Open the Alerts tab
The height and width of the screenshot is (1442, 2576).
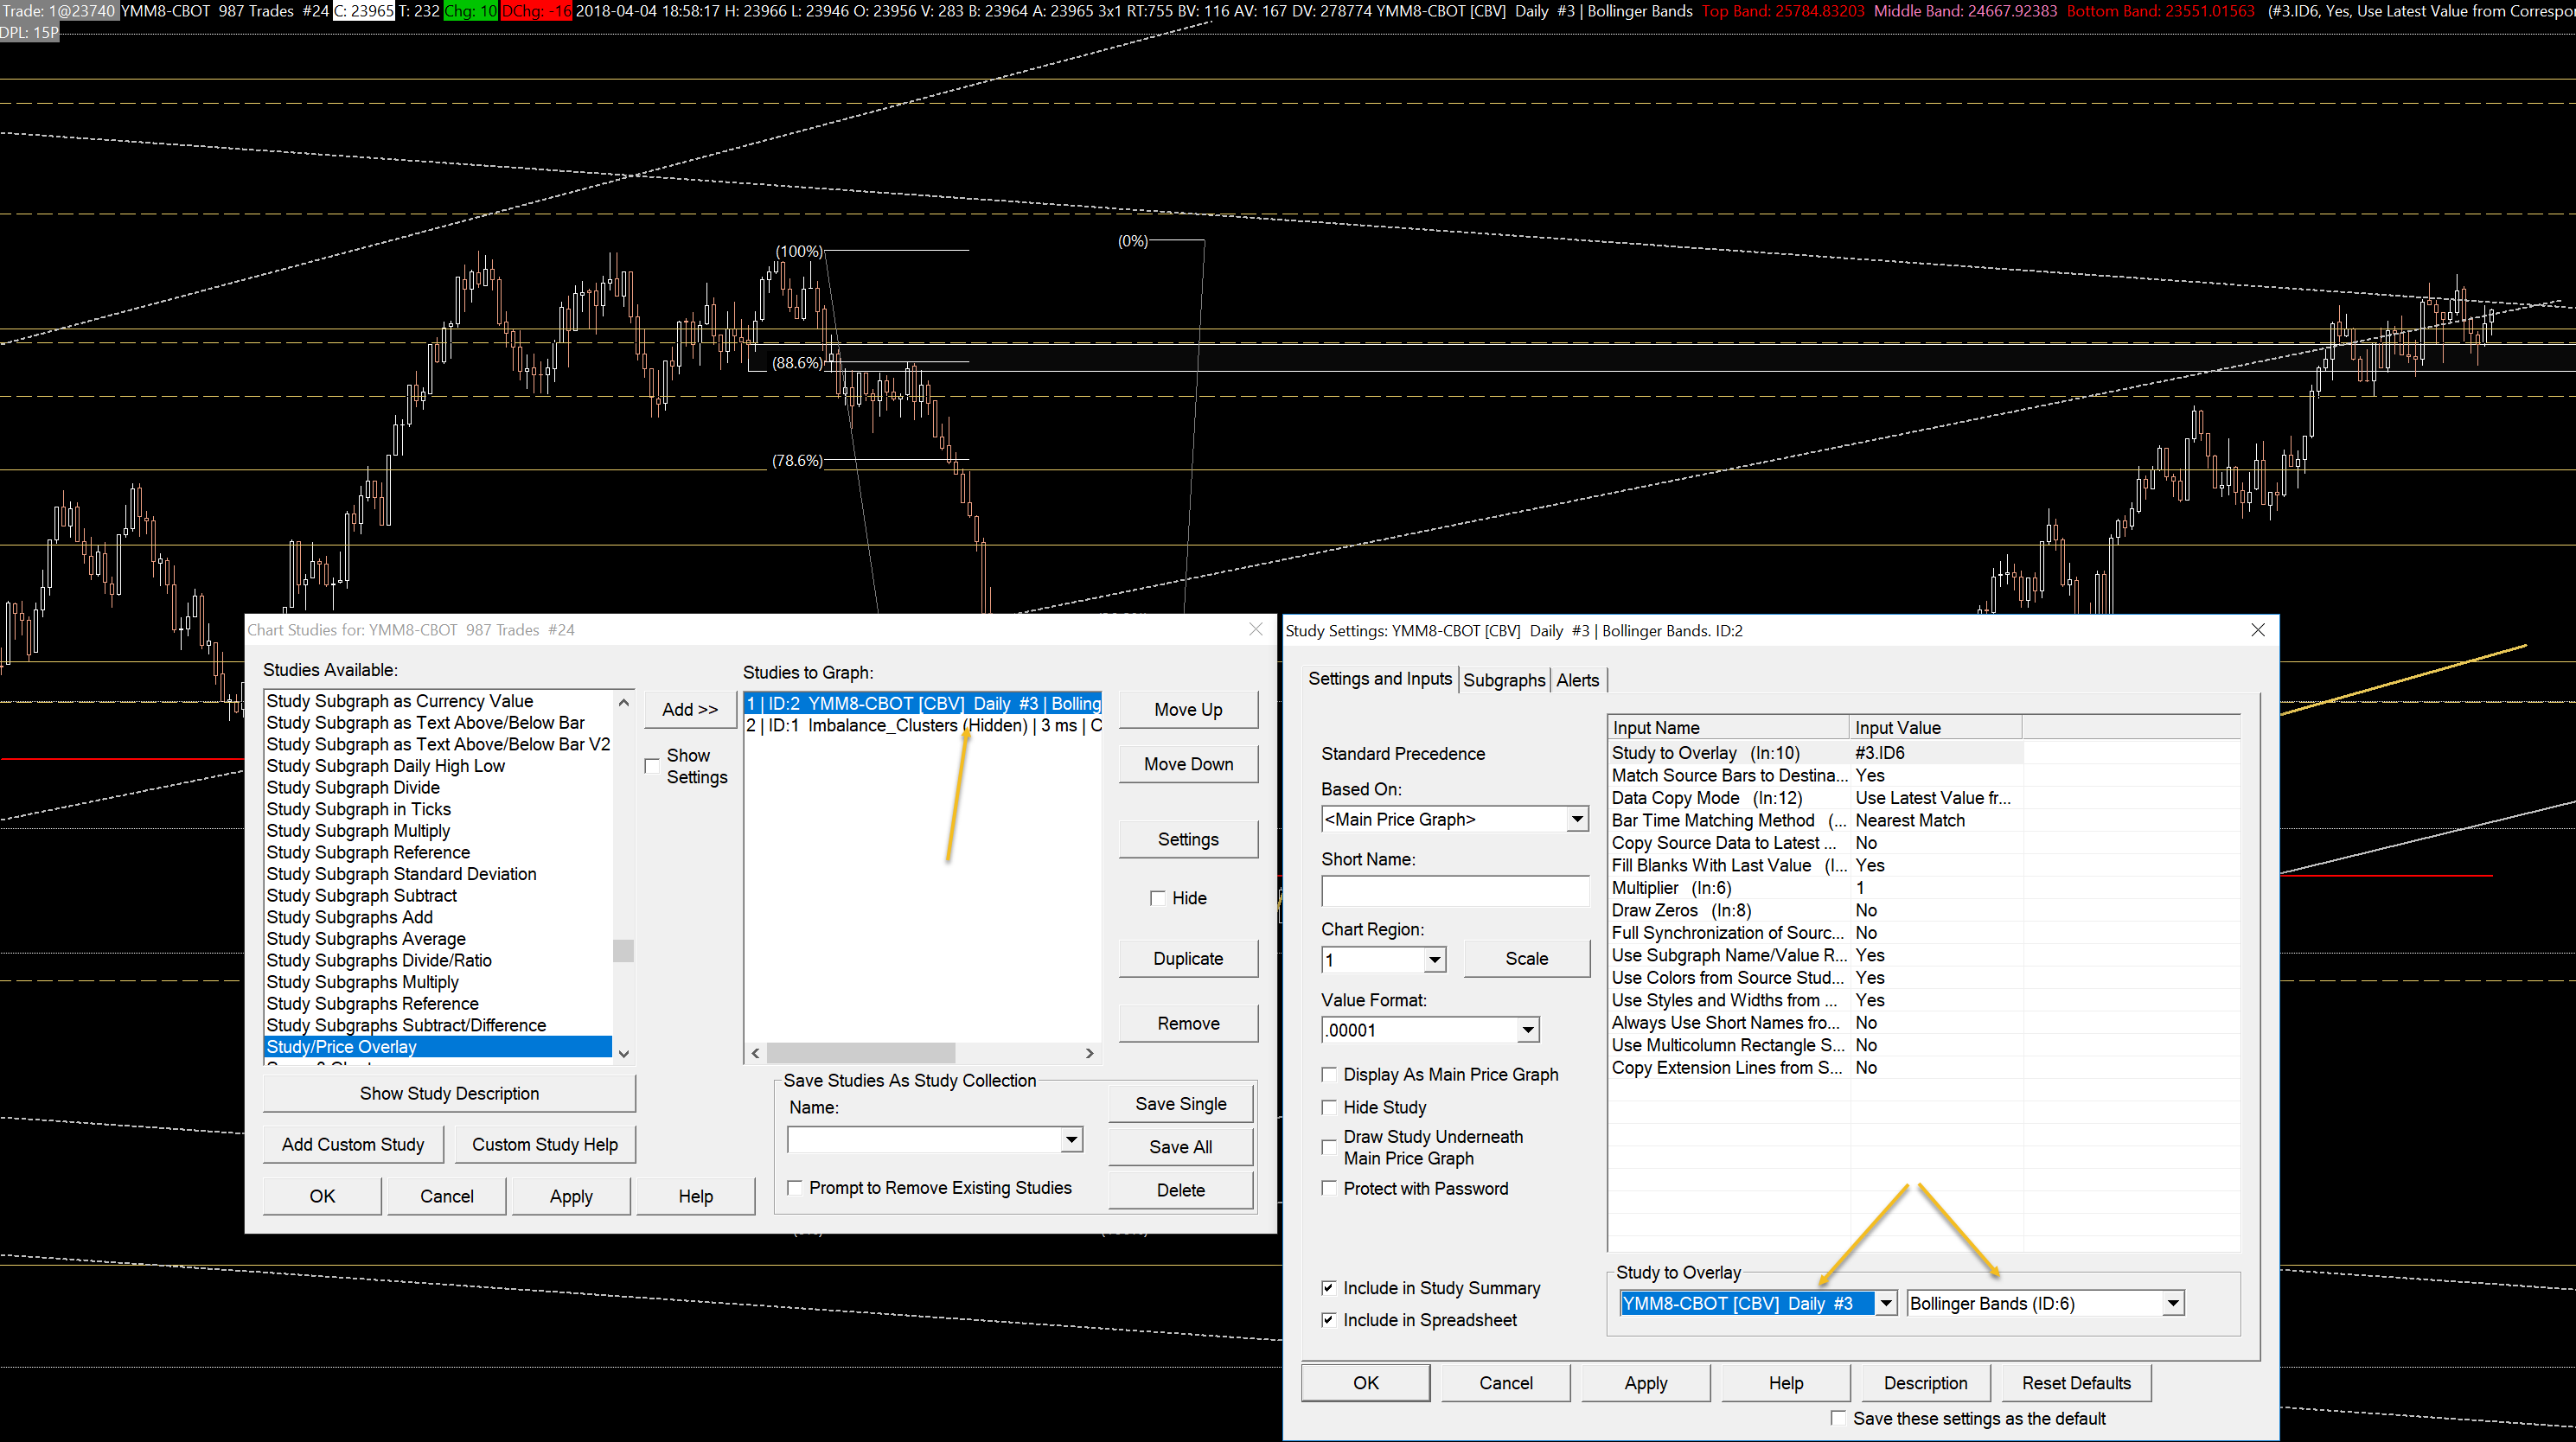tap(1577, 680)
